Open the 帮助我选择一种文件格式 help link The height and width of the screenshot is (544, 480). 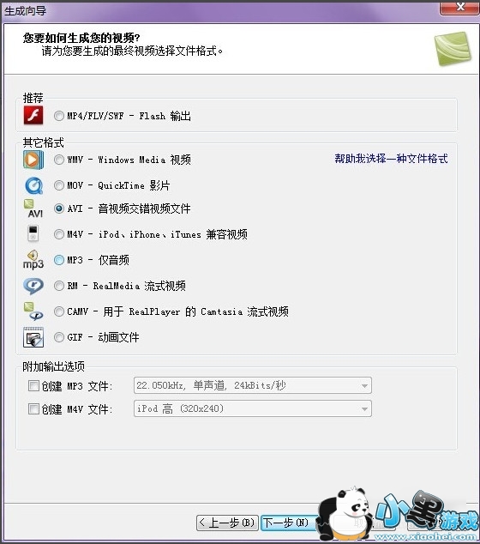391,159
